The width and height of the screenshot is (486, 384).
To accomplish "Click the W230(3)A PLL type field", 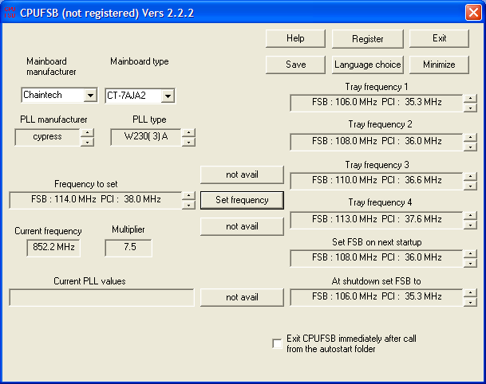I will point(146,137).
